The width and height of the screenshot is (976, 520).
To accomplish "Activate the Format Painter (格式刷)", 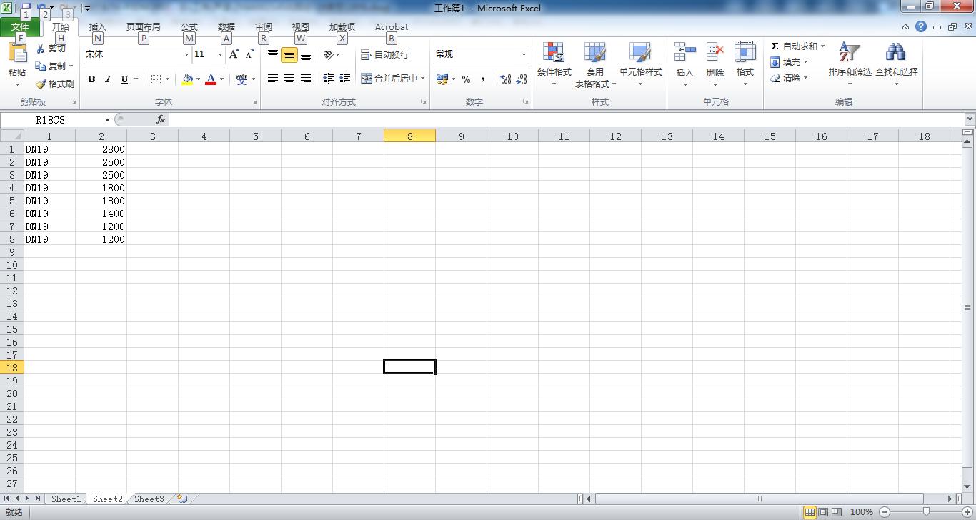I will coord(54,84).
